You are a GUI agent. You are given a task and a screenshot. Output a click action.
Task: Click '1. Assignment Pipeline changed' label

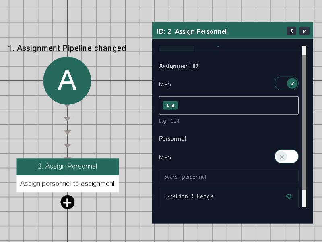67,48
